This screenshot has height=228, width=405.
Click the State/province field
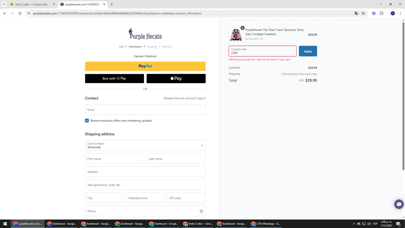tap(145, 198)
